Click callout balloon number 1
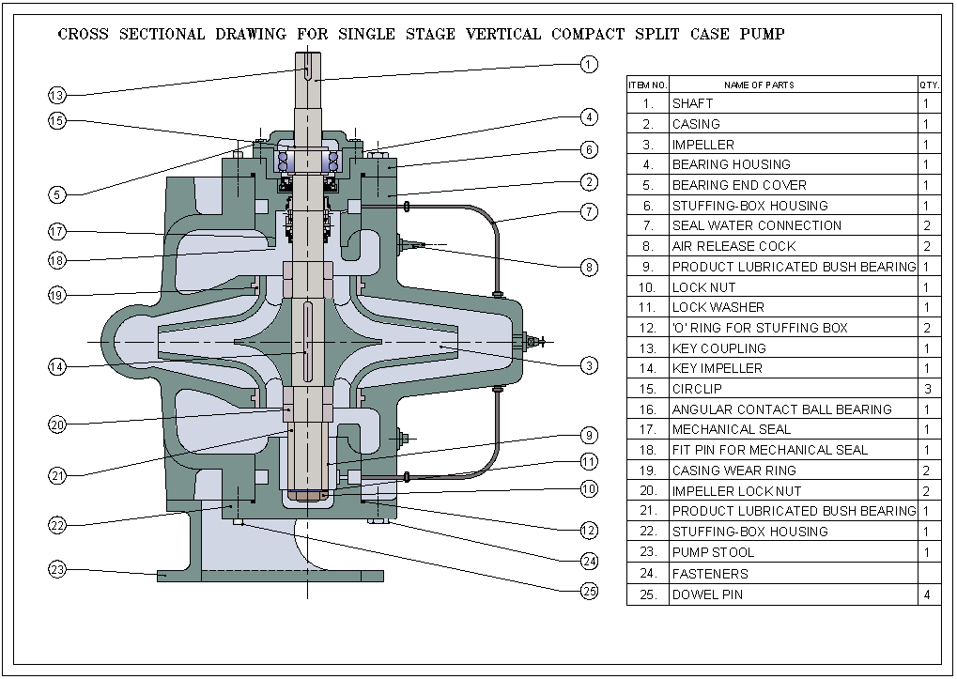 pyautogui.click(x=588, y=64)
